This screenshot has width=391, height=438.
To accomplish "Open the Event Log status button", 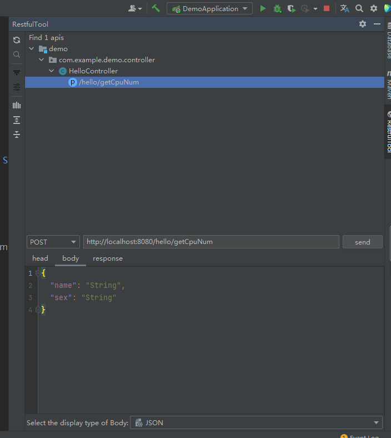I will coord(360,436).
